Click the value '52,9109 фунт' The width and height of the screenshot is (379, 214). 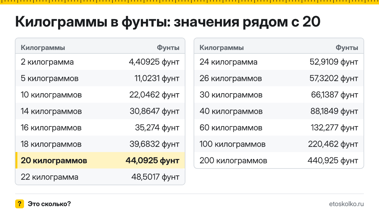pos(334,62)
